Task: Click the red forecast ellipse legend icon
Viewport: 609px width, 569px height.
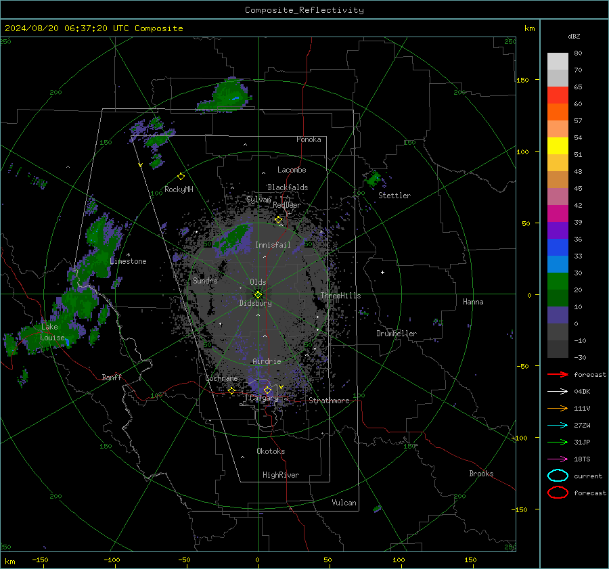Action: (558, 493)
